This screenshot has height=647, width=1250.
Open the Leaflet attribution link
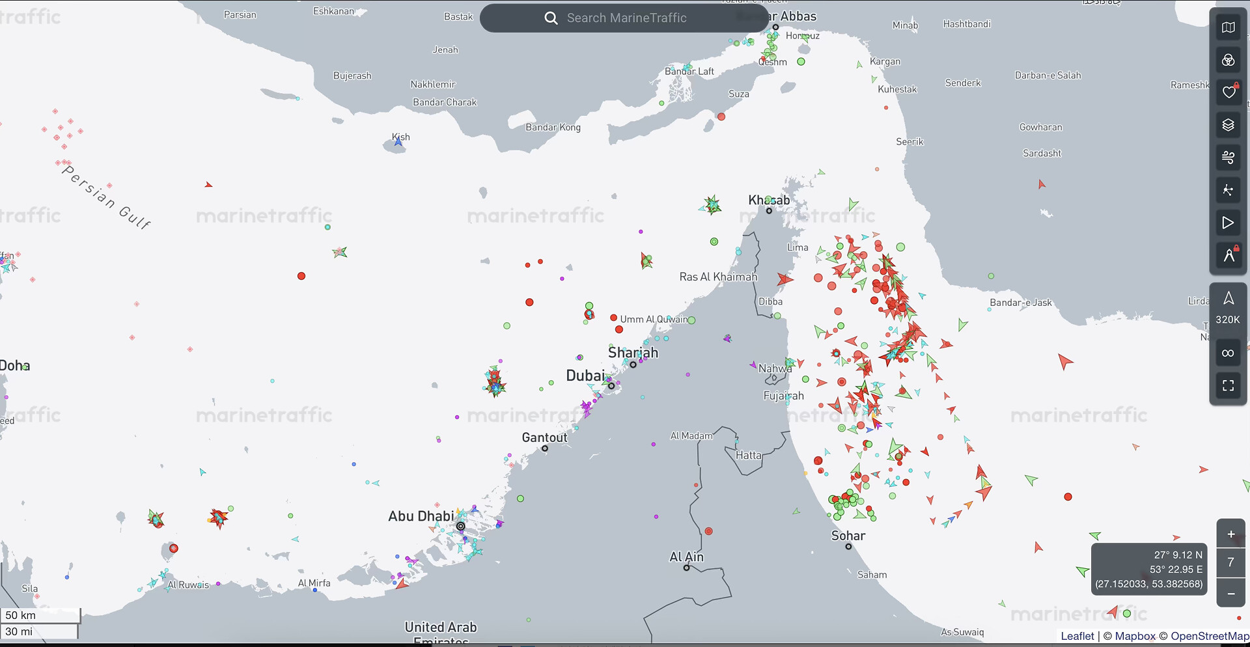click(x=1077, y=636)
